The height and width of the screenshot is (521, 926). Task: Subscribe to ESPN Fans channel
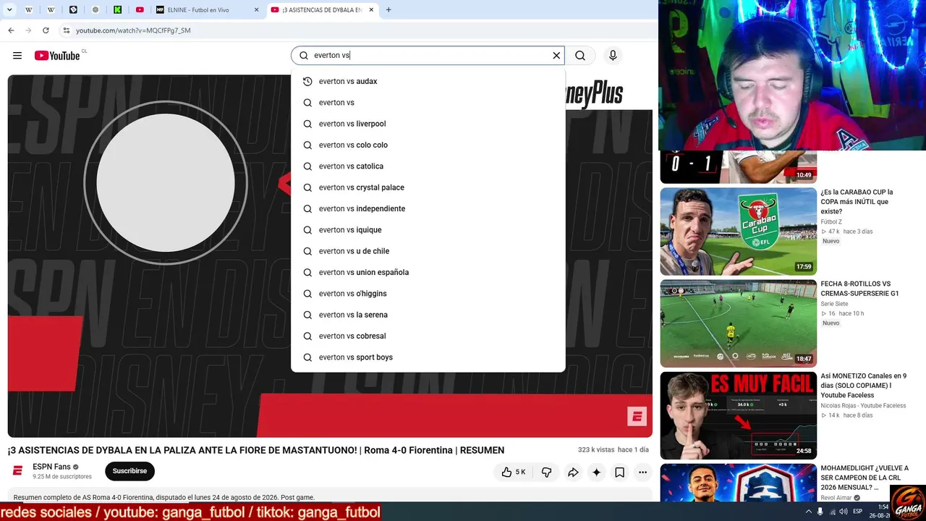[x=129, y=471]
